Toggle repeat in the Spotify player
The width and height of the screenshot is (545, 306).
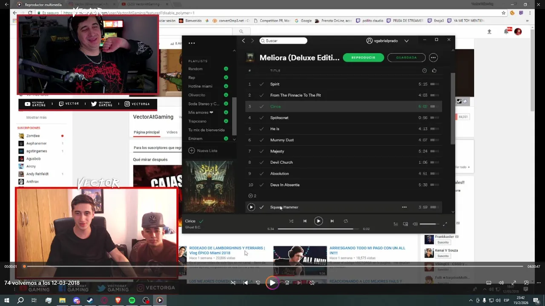[x=346, y=221]
